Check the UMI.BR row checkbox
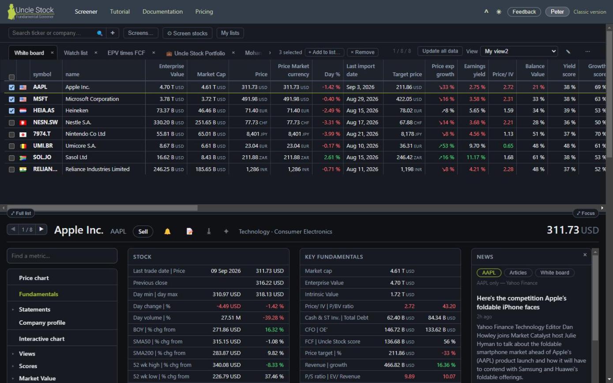Viewport: 613px width, 383px height. tap(12, 146)
